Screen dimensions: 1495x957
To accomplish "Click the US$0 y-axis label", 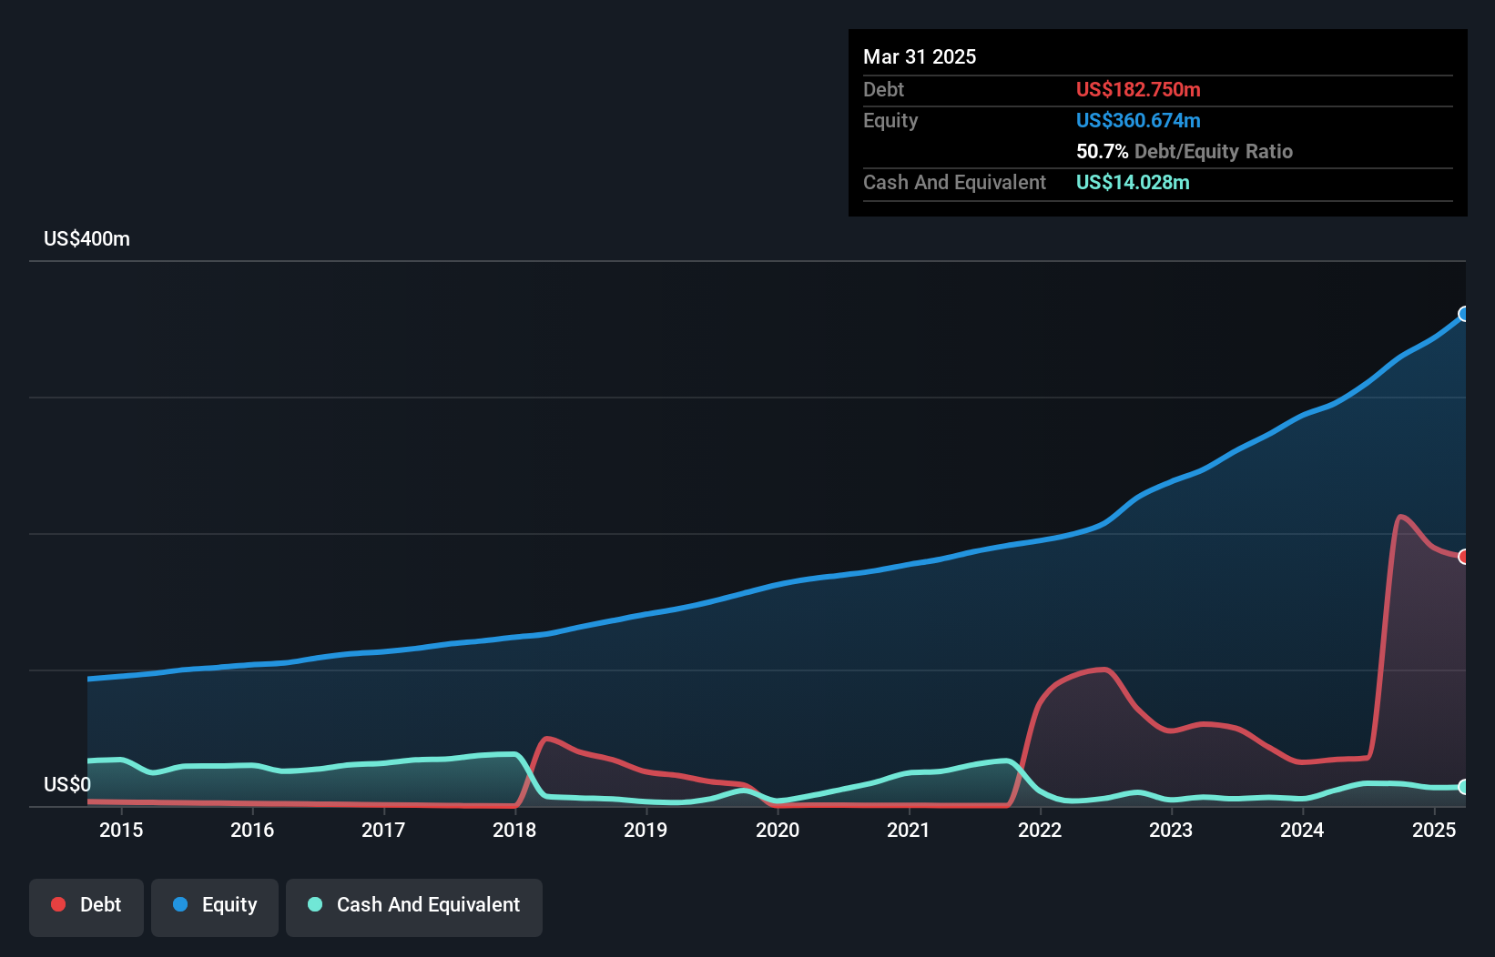I will click(x=67, y=785).
